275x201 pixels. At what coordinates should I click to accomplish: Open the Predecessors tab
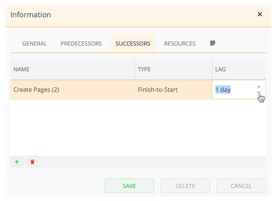pyautogui.click(x=81, y=44)
